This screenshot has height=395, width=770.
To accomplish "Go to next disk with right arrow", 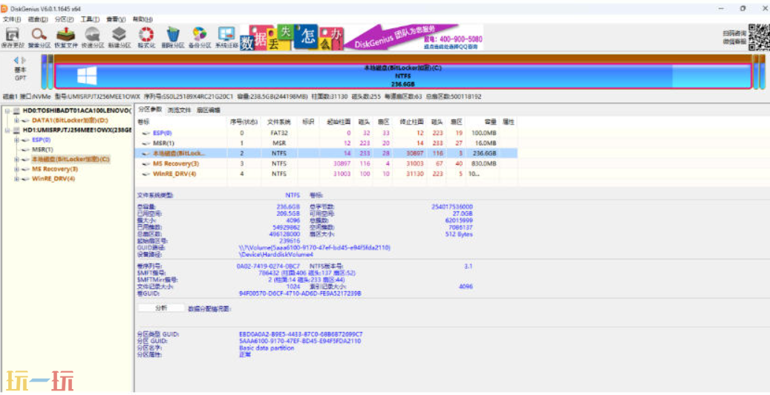I will (x=24, y=60).
